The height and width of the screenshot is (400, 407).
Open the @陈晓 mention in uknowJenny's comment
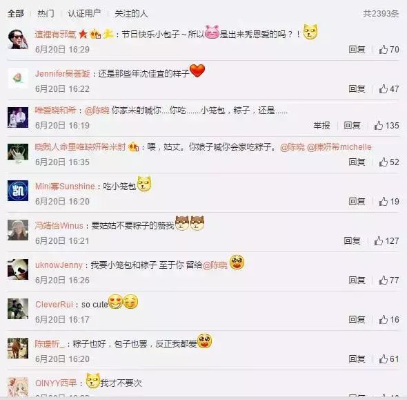215,265
